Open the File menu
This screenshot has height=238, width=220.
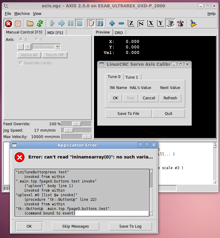8,14
